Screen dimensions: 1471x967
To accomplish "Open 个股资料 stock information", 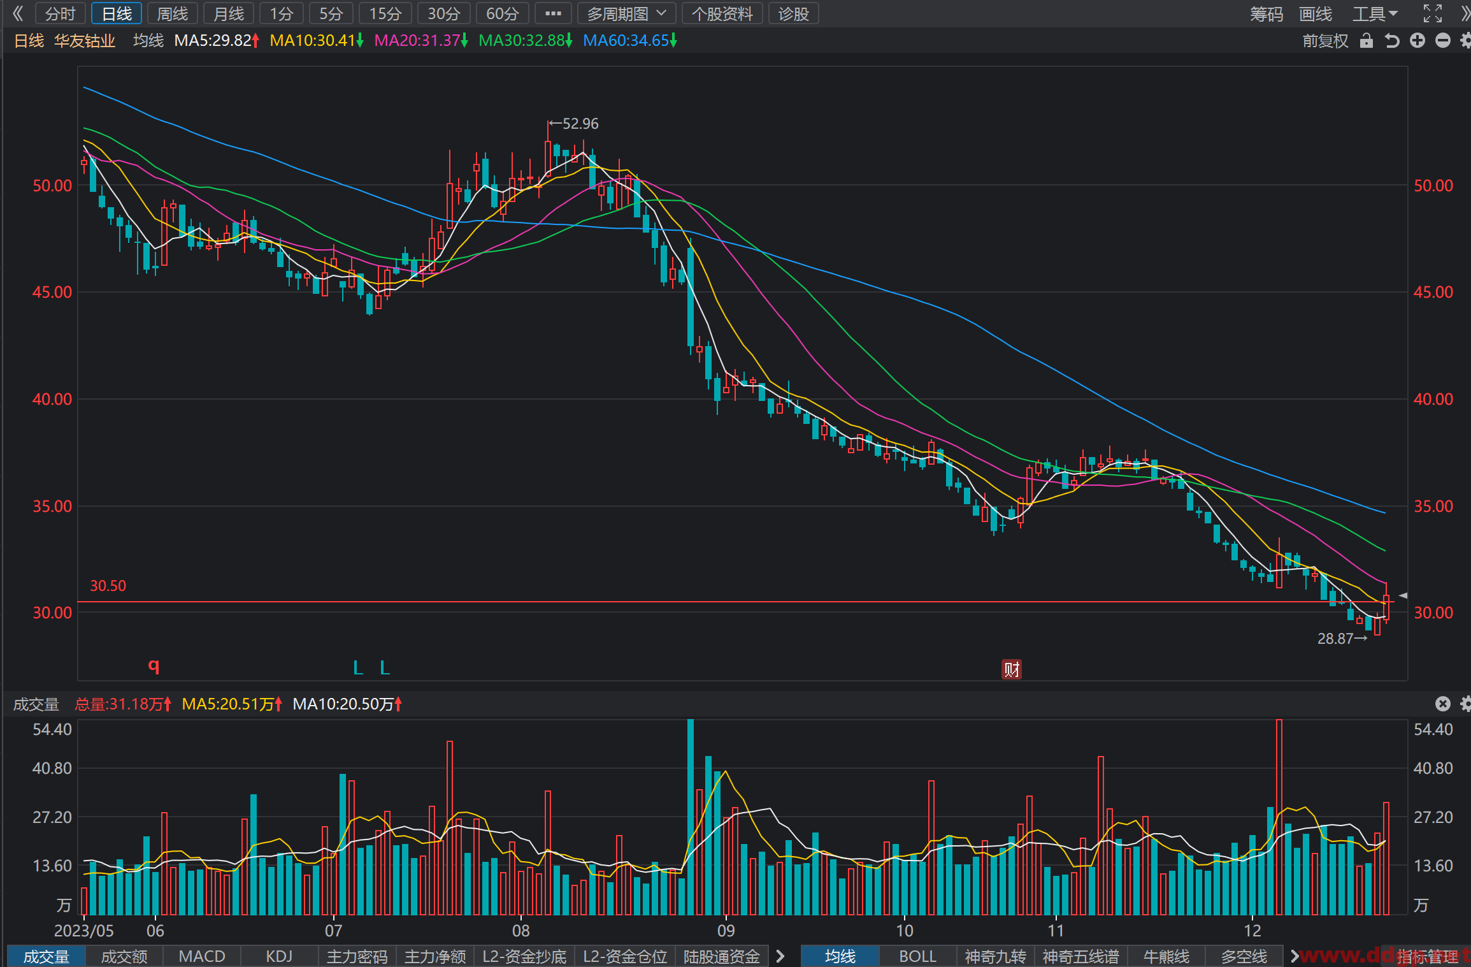I will (x=722, y=13).
